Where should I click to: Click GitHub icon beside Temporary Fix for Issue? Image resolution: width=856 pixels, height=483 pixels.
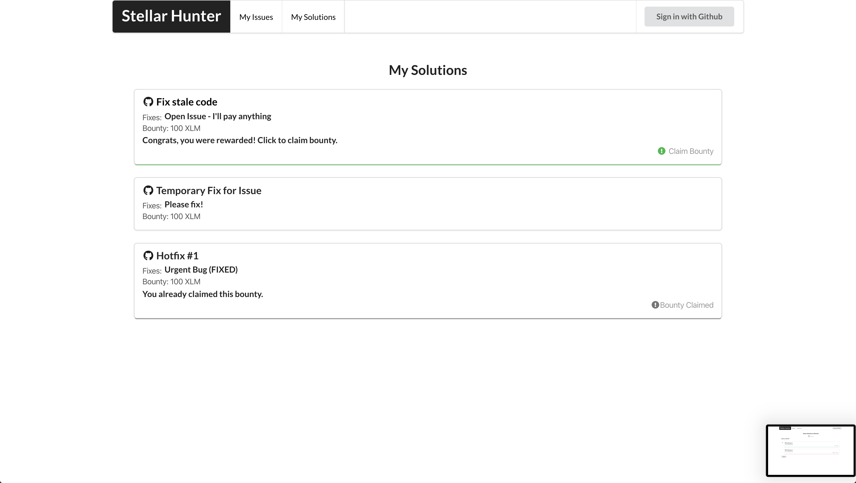tap(148, 190)
